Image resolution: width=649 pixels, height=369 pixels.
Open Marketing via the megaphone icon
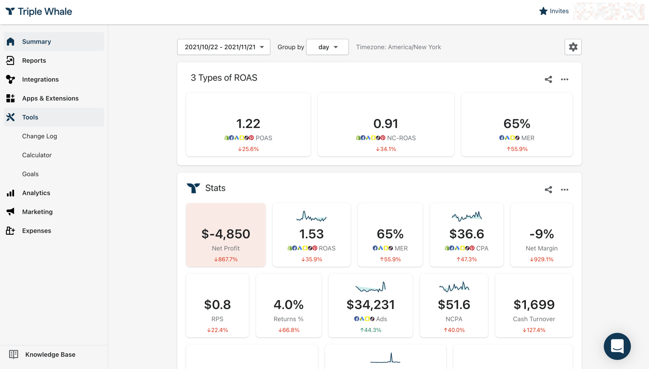10,211
